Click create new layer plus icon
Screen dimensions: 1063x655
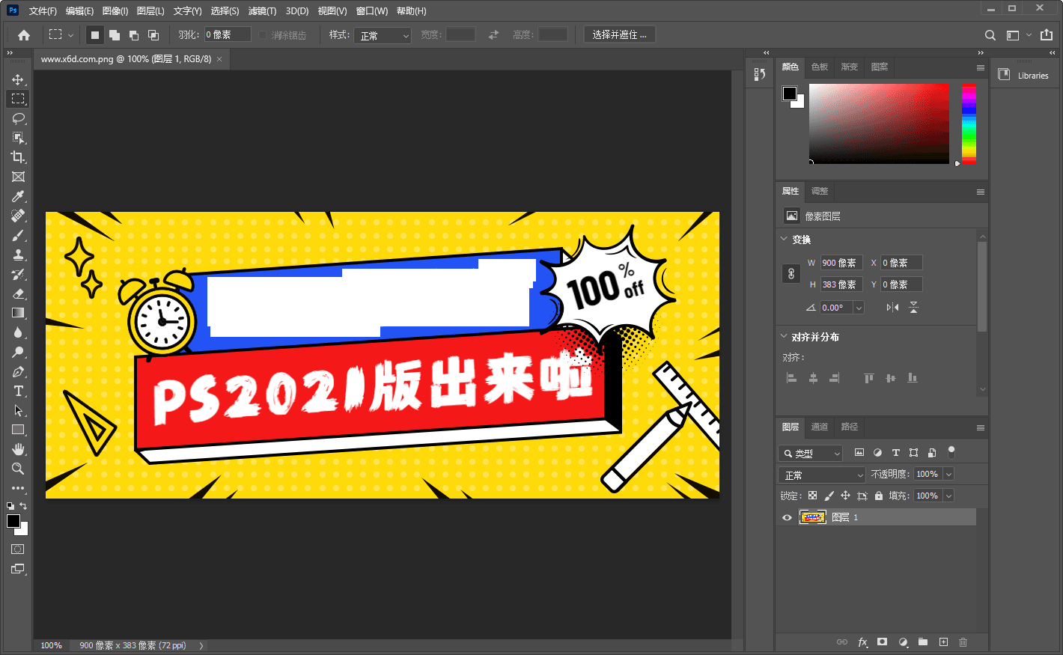tap(943, 642)
